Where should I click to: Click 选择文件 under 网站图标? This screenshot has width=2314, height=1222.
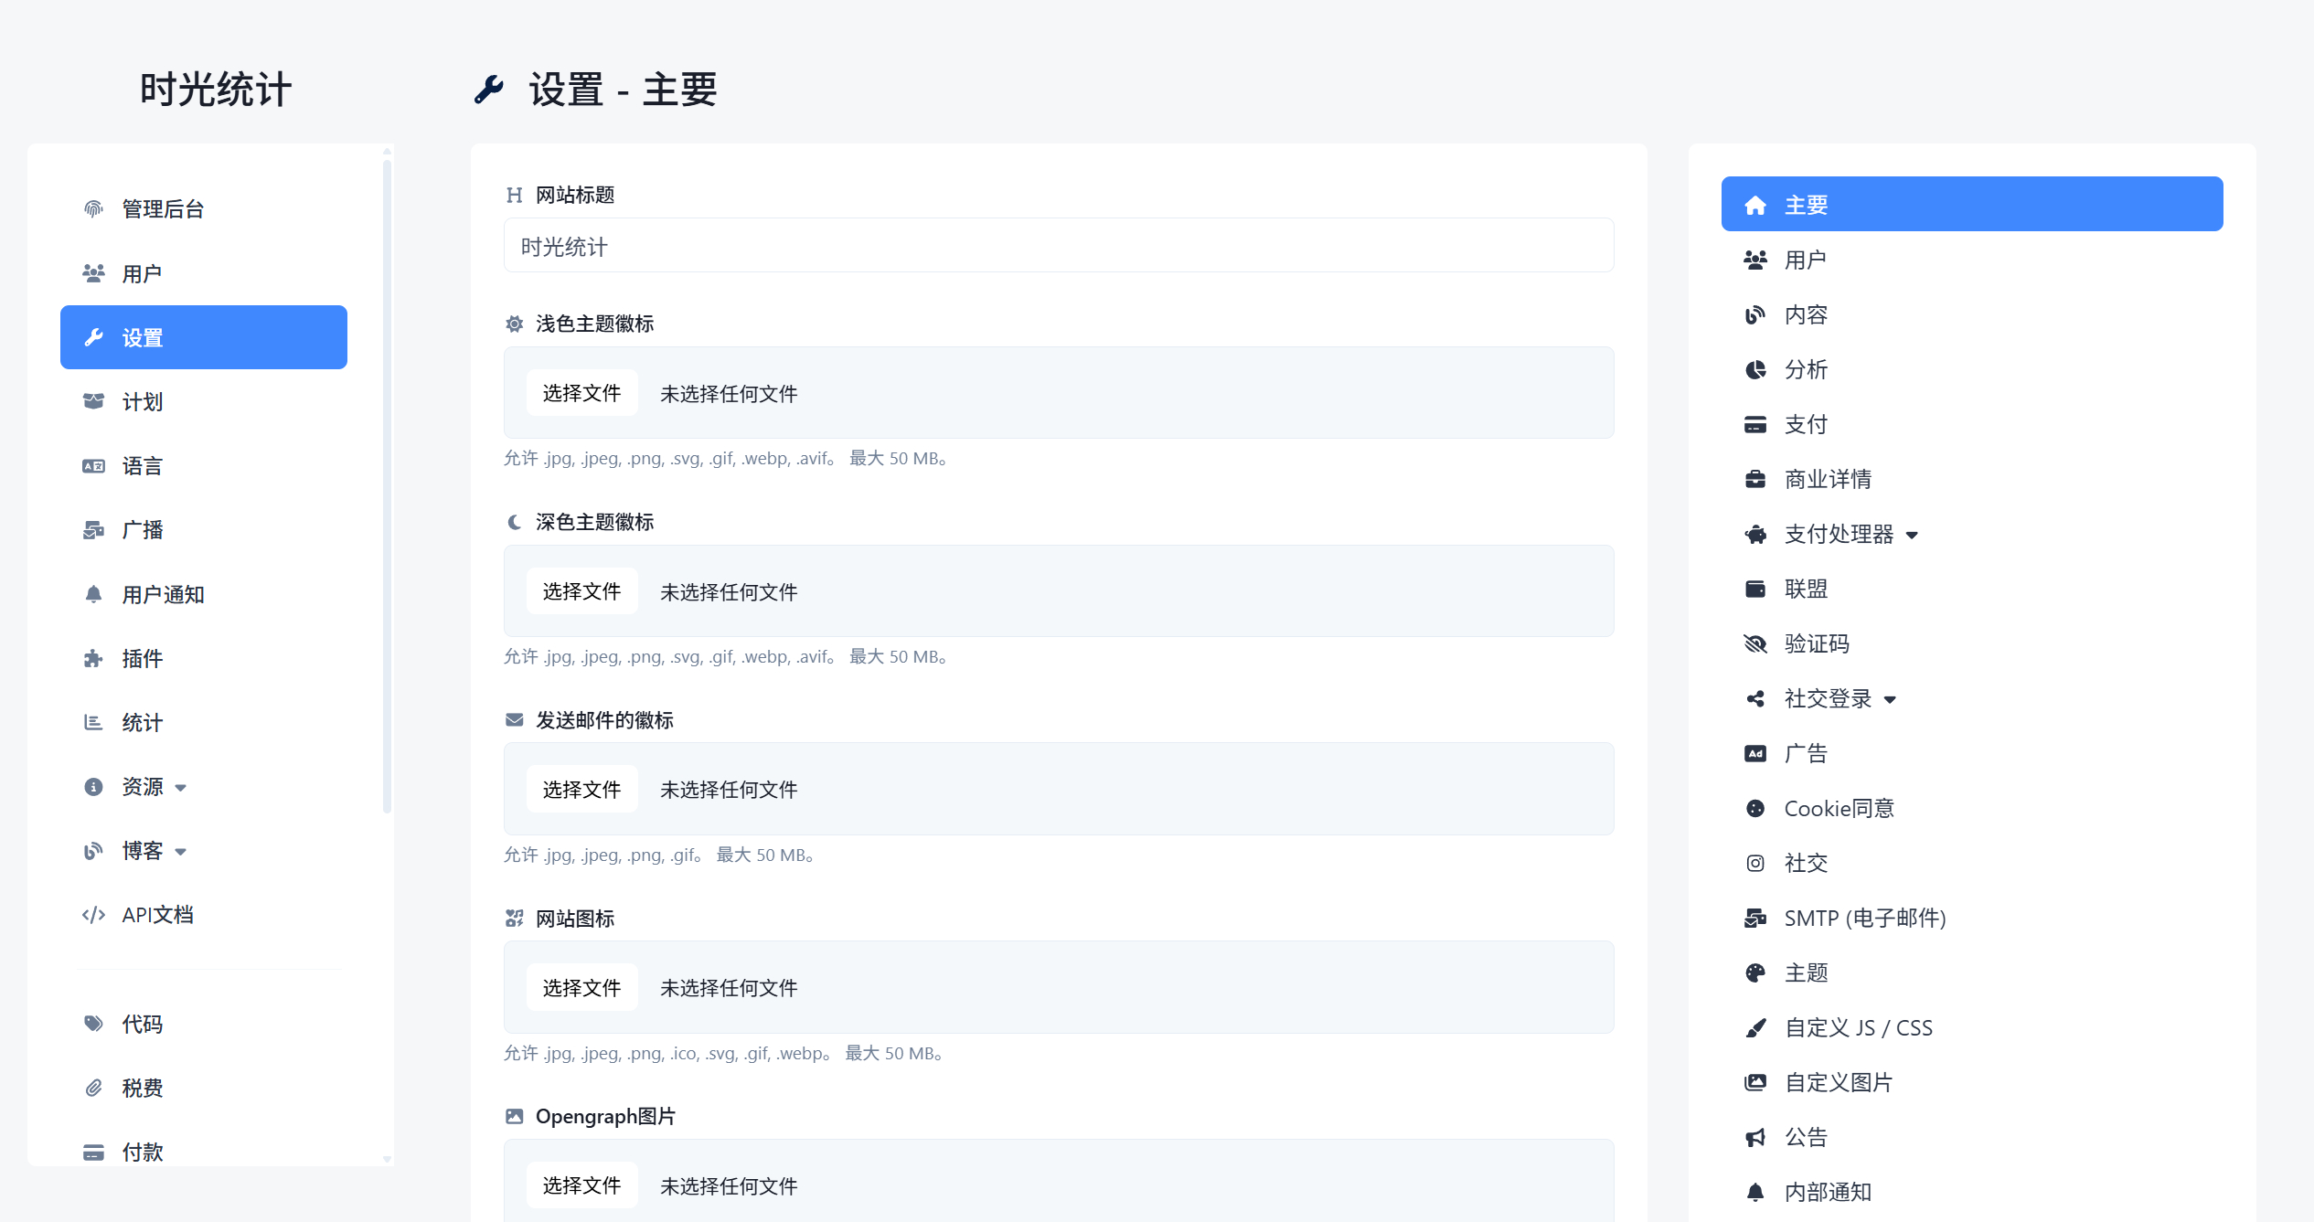[x=581, y=988]
